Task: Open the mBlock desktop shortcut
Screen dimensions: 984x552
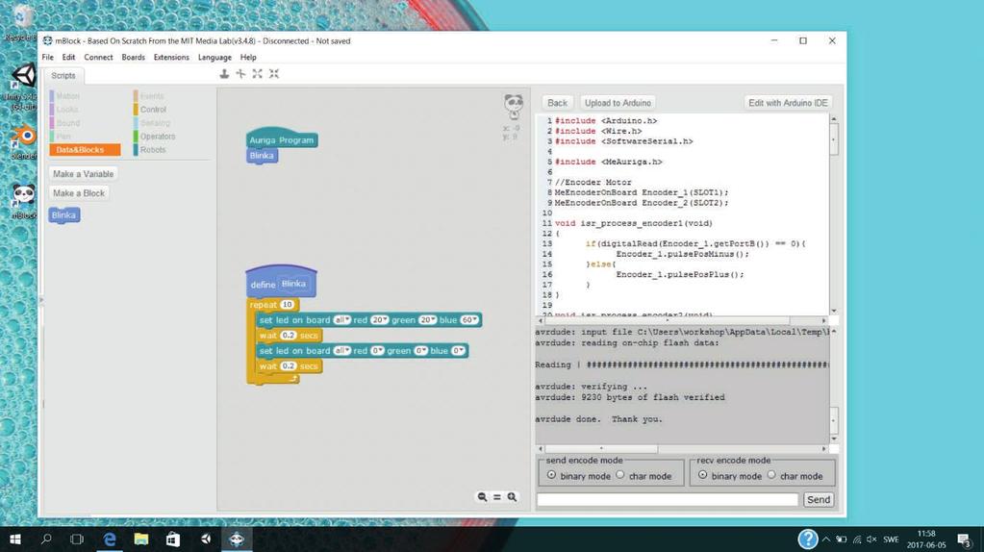Action: 24,201
